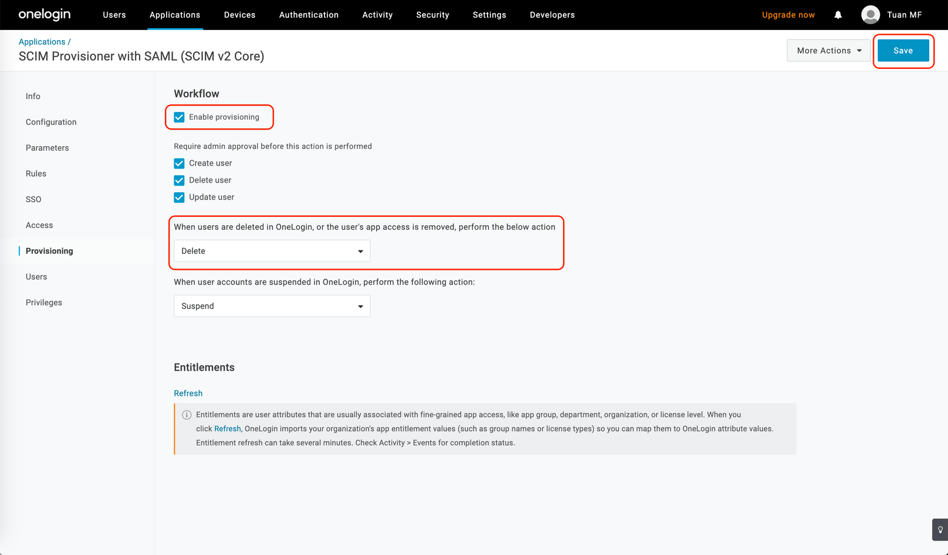Viewport: 948px width, 555px height.
Task: Switch to the Access tab
Action: 39,225
